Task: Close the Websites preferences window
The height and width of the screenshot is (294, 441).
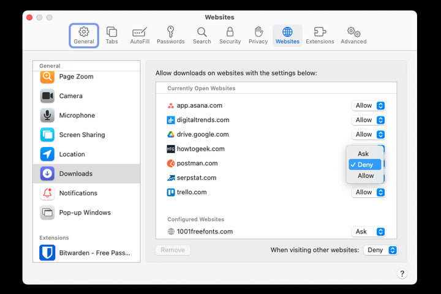Action: click(x=29, y=17)
